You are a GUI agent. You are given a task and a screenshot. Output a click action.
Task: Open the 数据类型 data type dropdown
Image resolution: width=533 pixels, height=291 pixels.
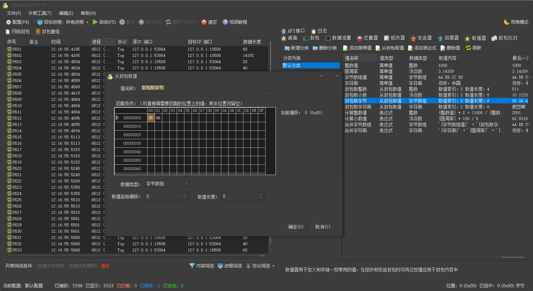pos(187,184)
